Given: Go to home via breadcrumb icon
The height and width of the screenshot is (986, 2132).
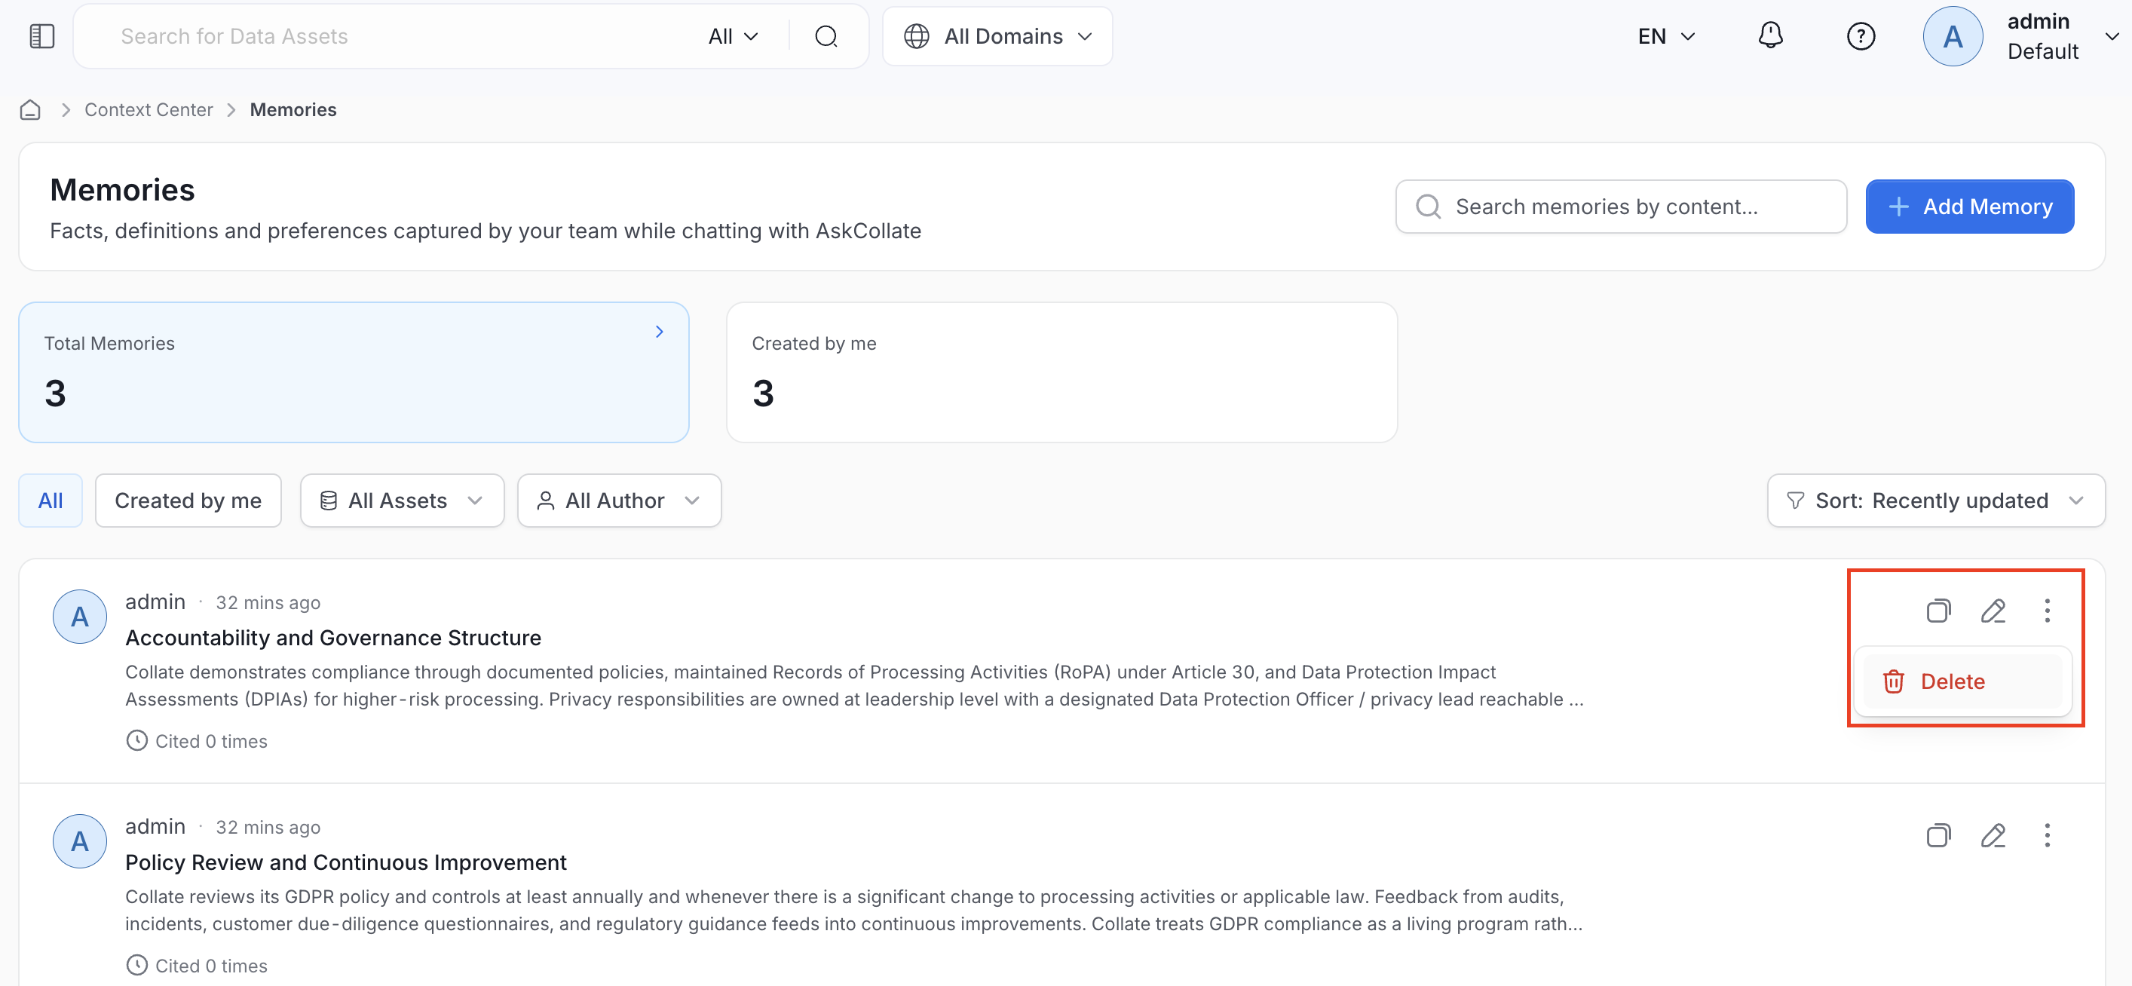Looking at the screenshot, I should [31, 110].
